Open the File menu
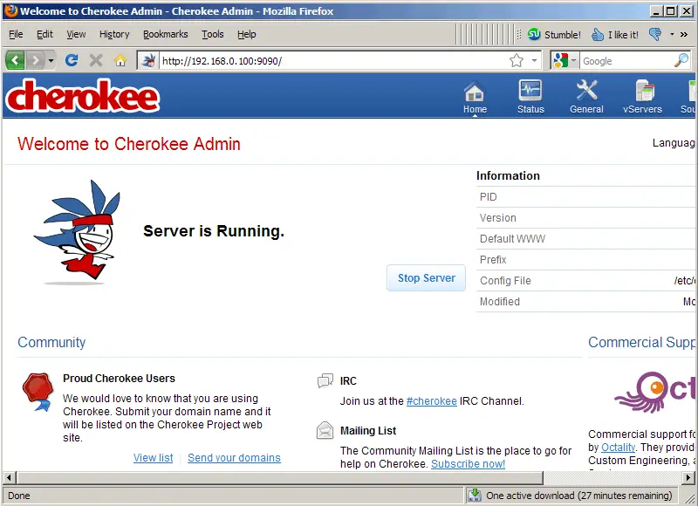 (16, 34)
